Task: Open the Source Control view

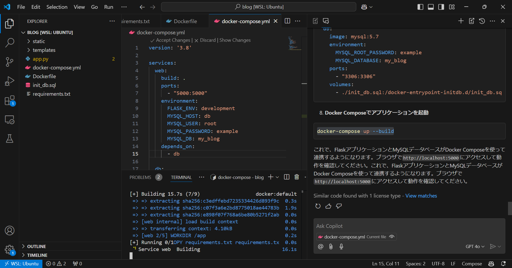Action: [10, 62]
